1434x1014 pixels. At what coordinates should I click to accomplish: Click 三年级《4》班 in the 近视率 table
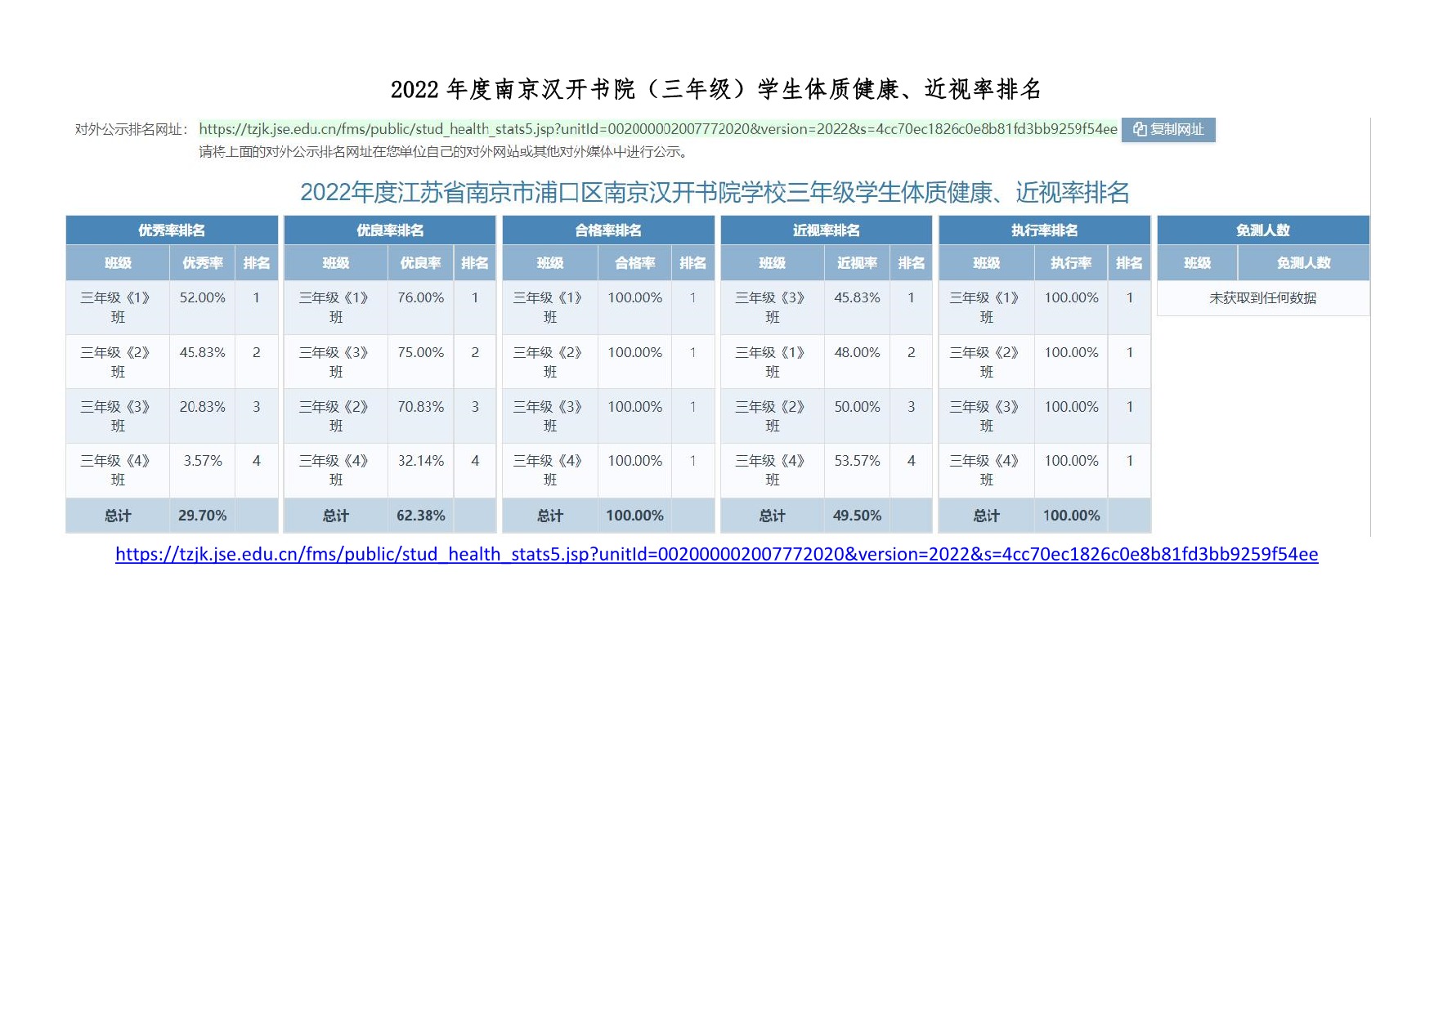tap(773, 471)
